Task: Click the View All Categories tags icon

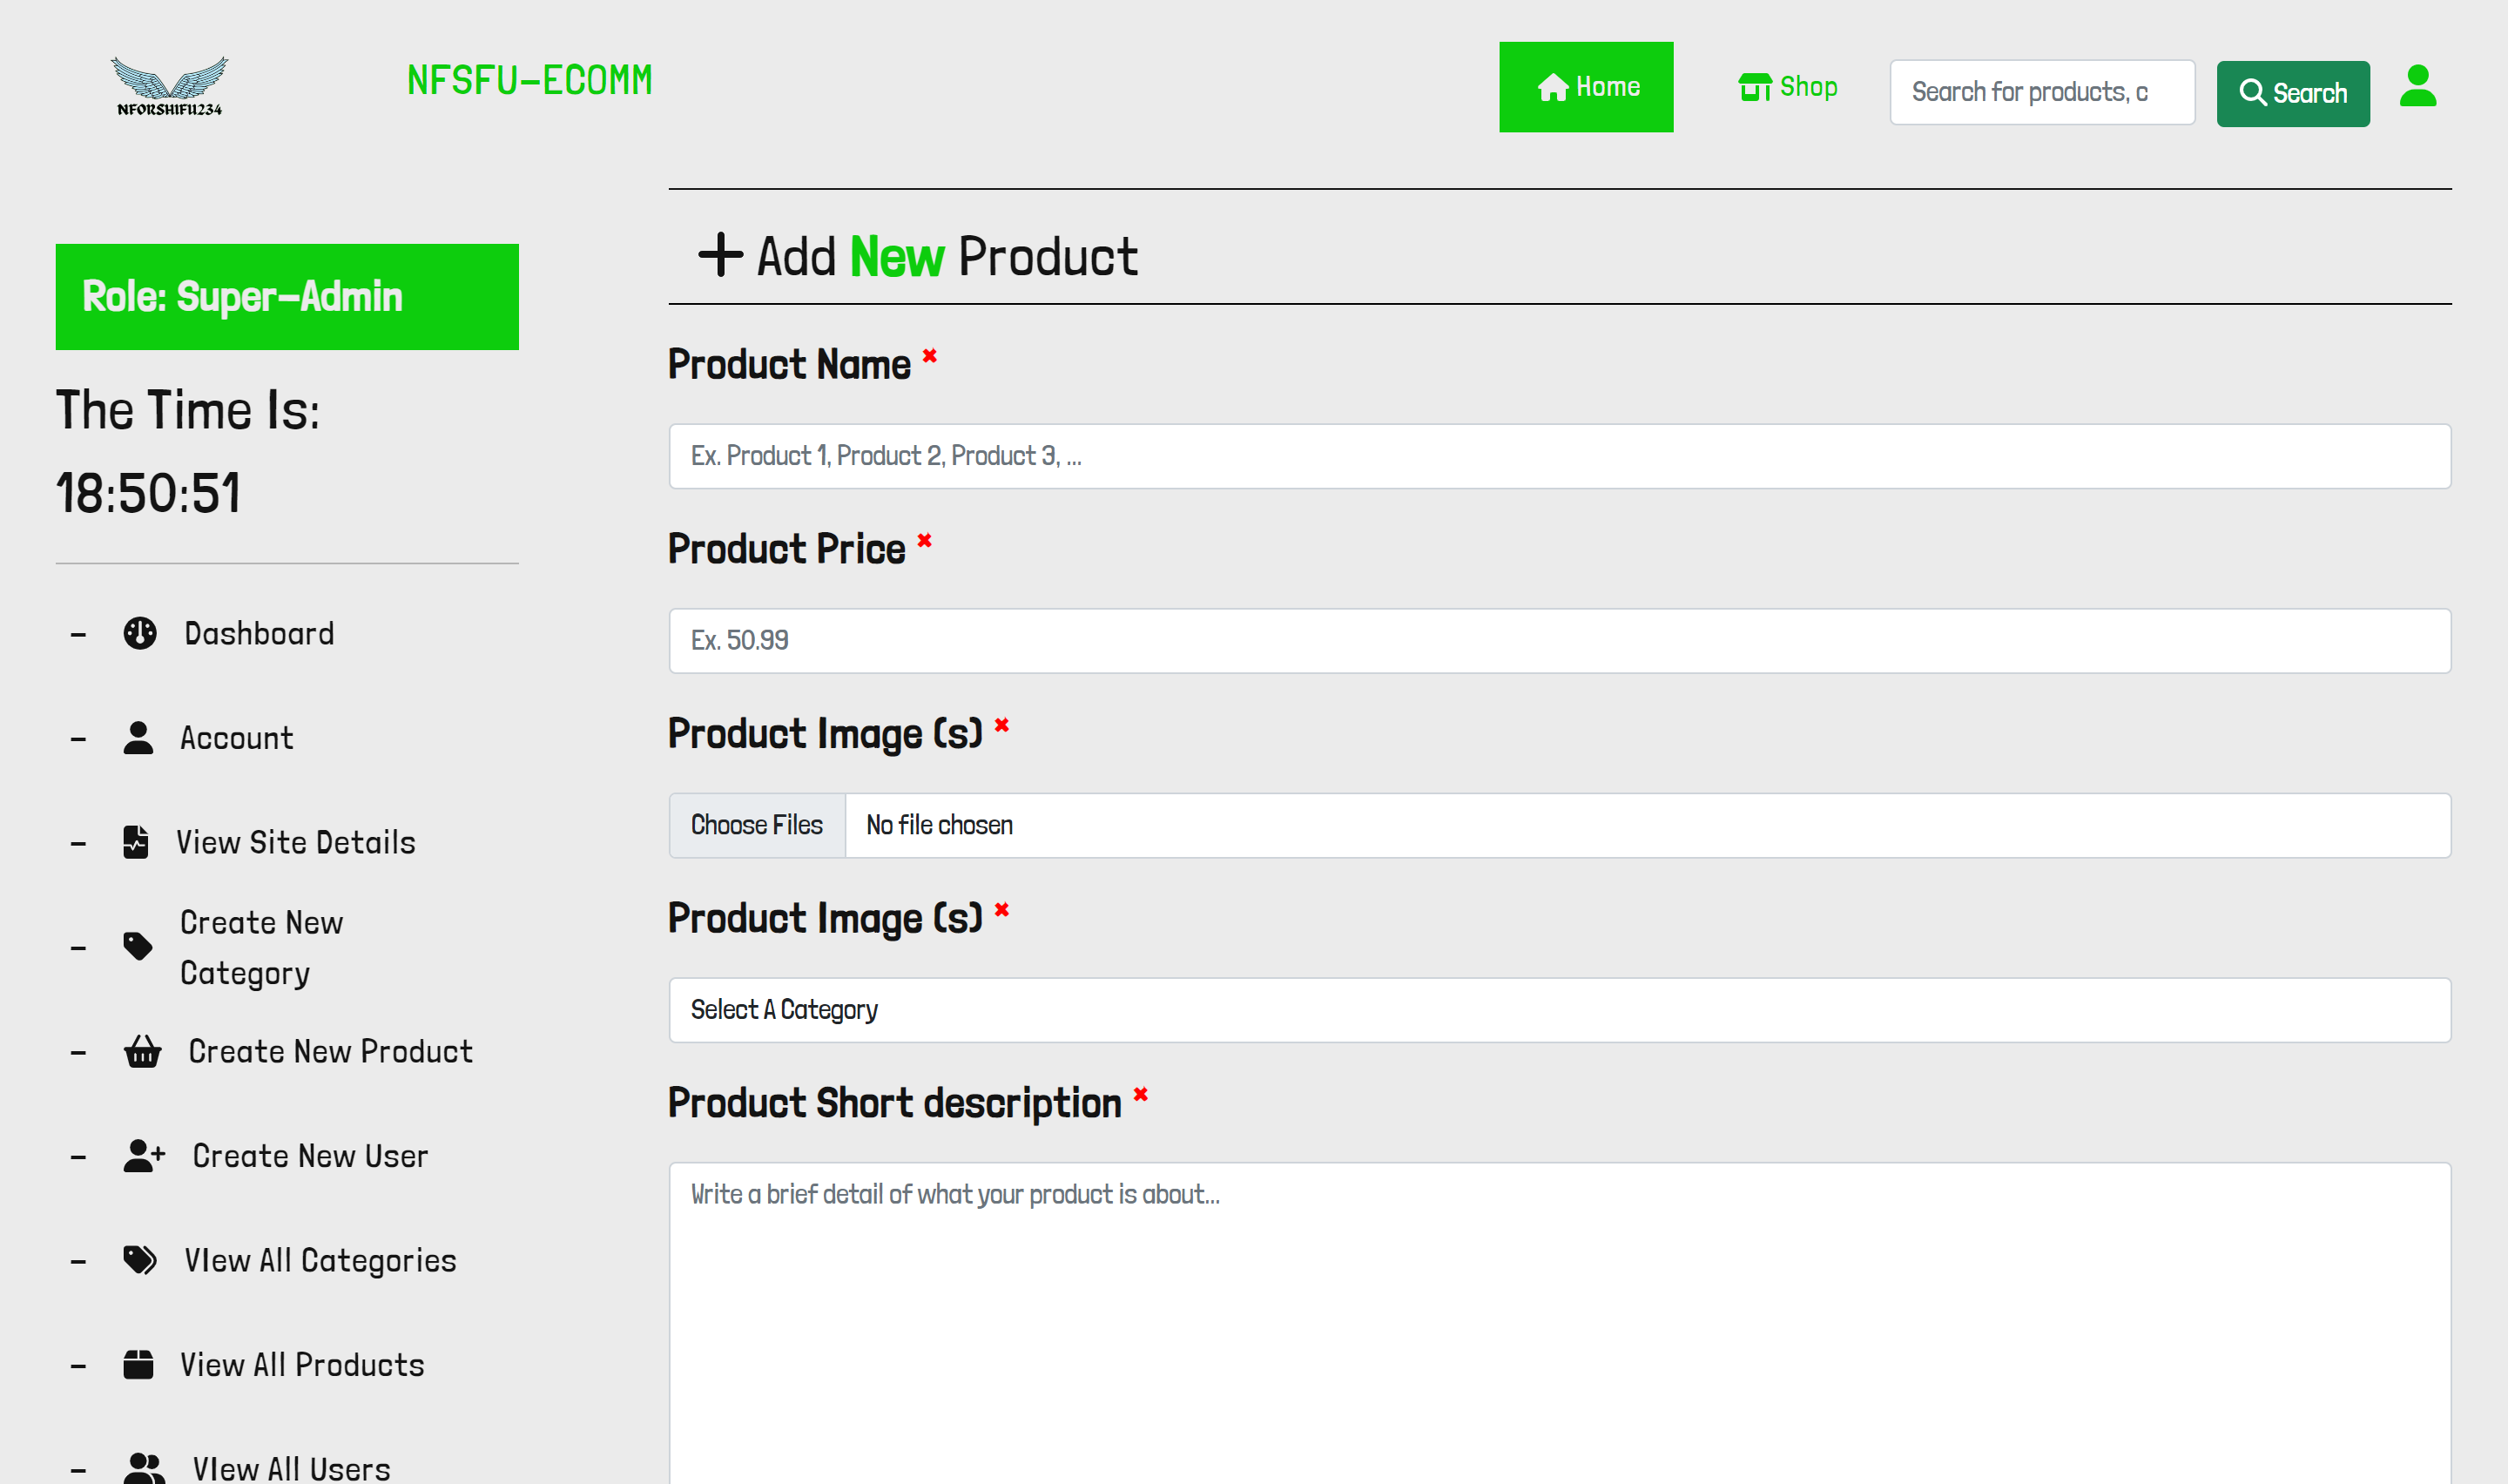Action: pyautogui.click(x=140, y=1260)
